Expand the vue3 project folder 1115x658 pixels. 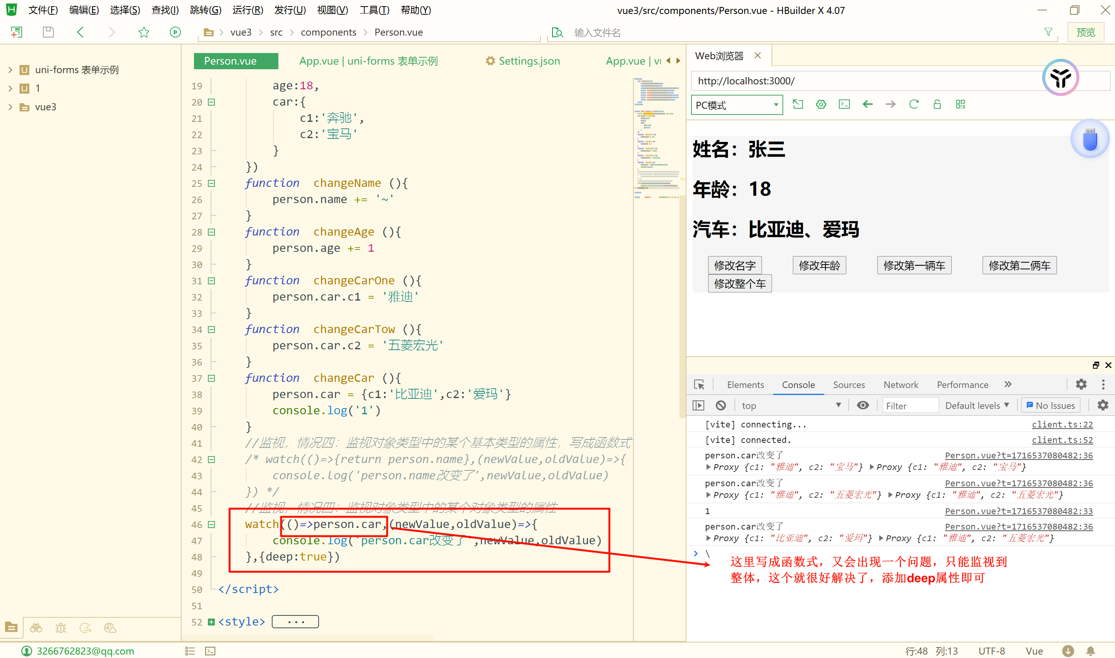pos(10,107)
